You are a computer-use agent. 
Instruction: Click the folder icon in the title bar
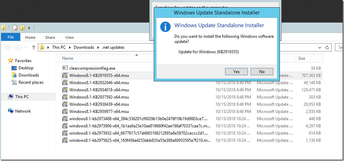coord(3,27)
